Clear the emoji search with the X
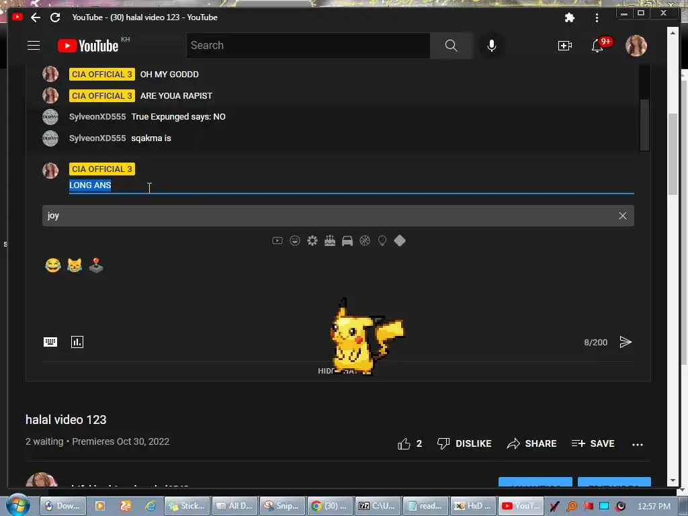Image resolution: width=688 pixels, height=516 pixels. click(623, 216)
